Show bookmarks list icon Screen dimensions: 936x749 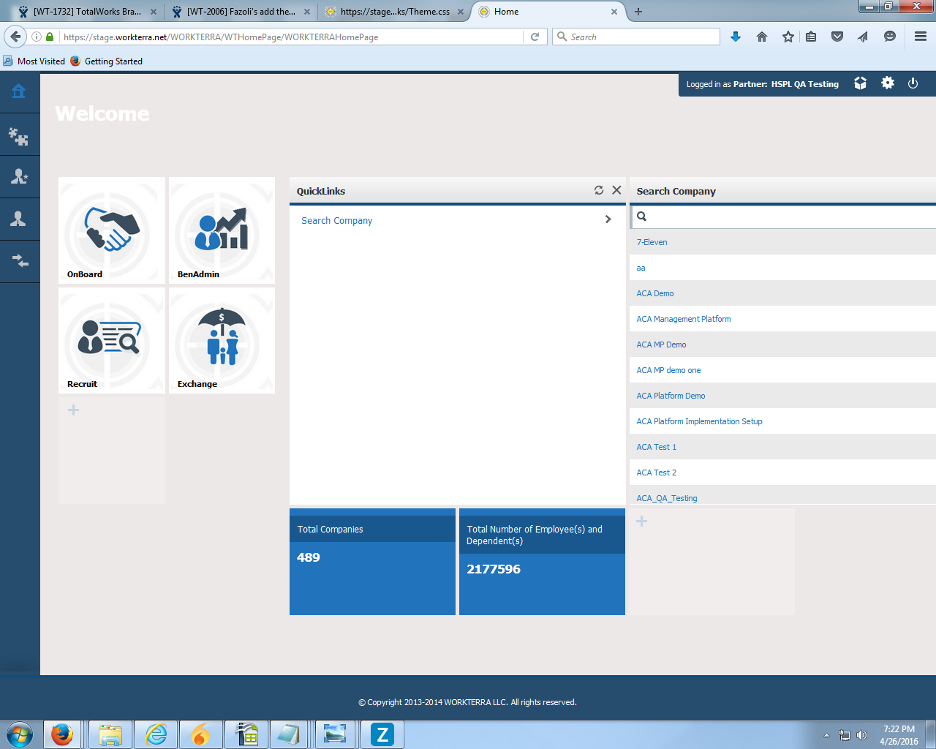[811, 37]
